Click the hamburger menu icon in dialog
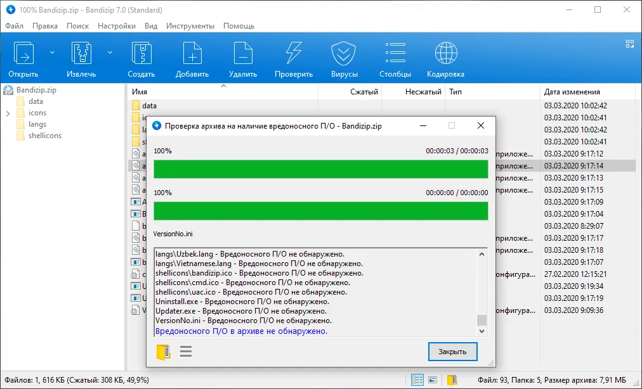The width and height of the screenshot is (642, 389). pyautogui.click(x=186, y=352)
